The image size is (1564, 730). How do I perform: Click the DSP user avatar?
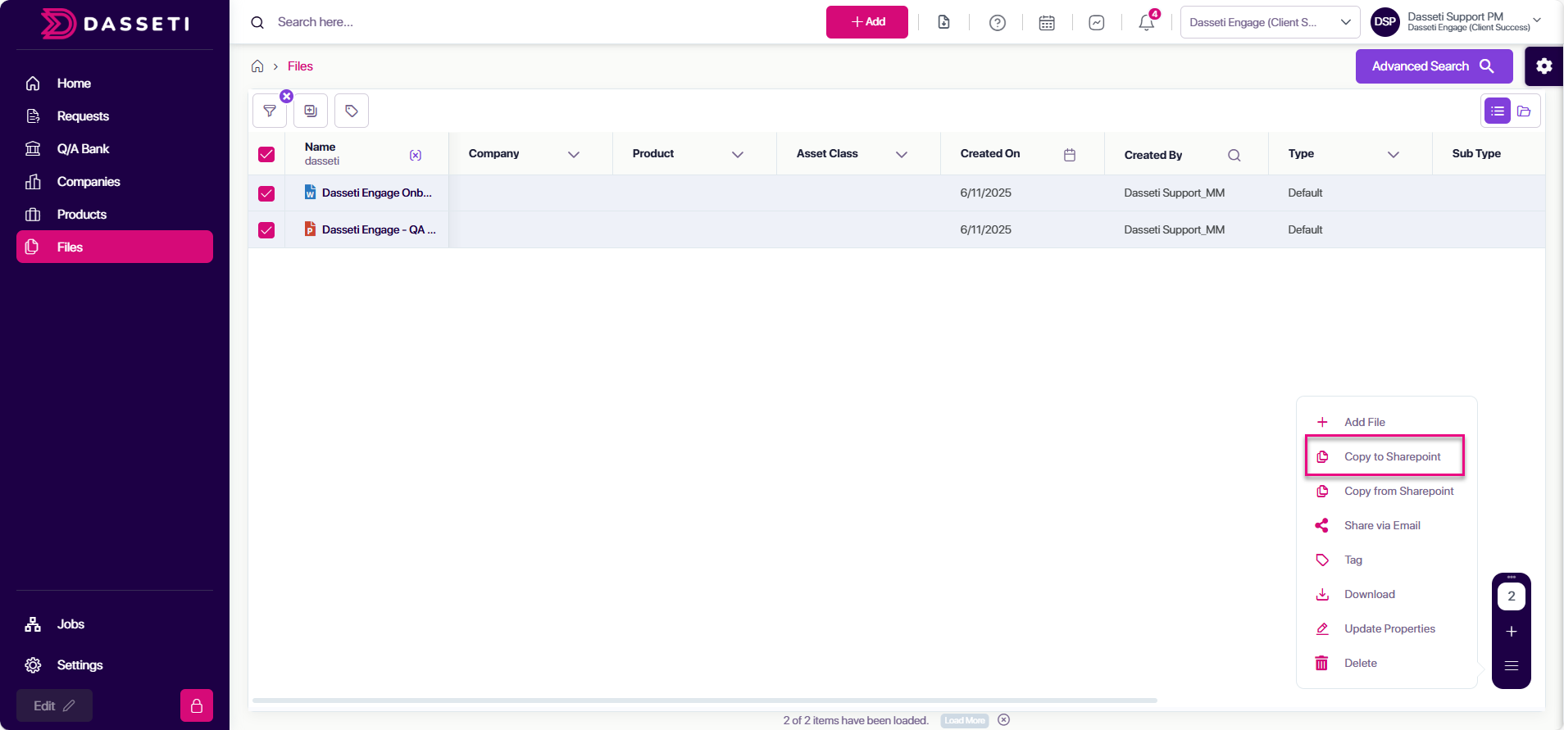(x=1385, y=22)
